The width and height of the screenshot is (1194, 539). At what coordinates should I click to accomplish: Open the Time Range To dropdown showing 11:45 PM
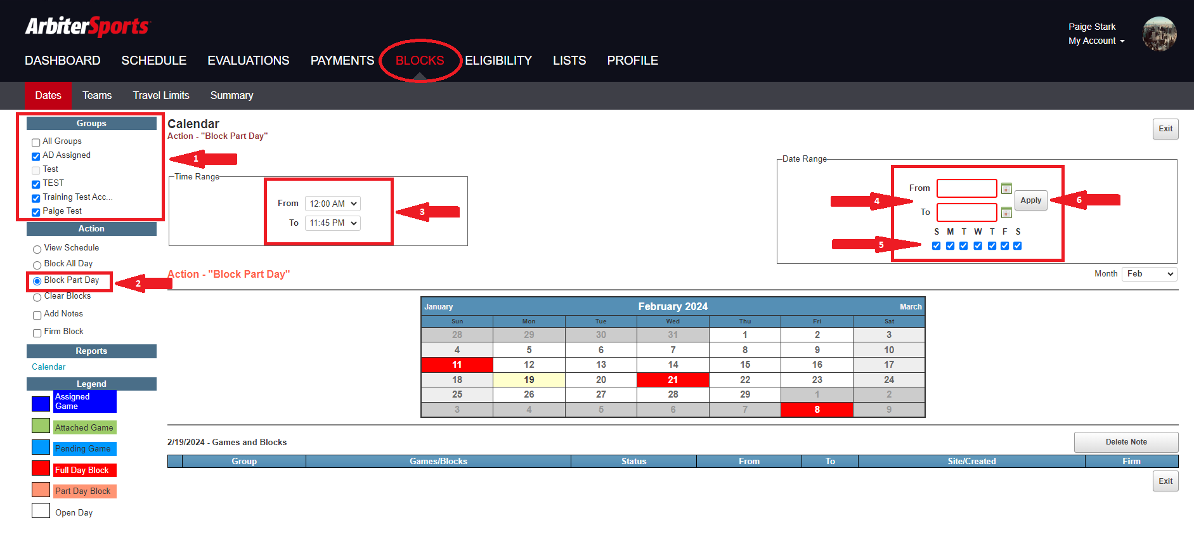tap(333, 223)
